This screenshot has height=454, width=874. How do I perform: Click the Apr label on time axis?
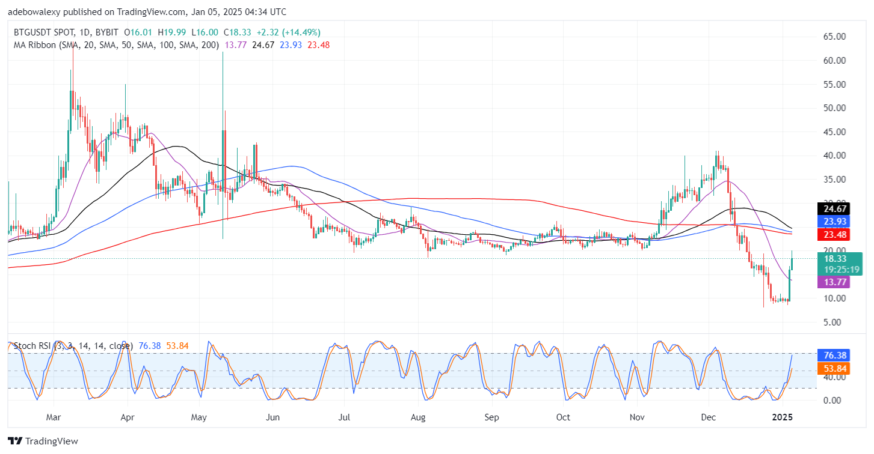(x=127, y=416)
